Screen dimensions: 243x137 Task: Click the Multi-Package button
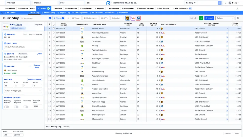point(35,79)
